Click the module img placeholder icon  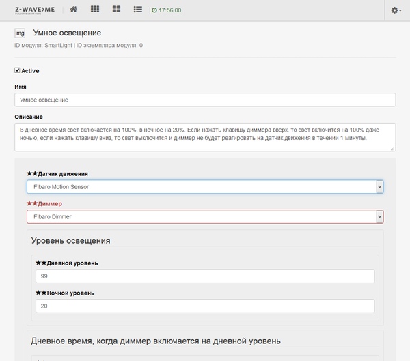(19, 33)
